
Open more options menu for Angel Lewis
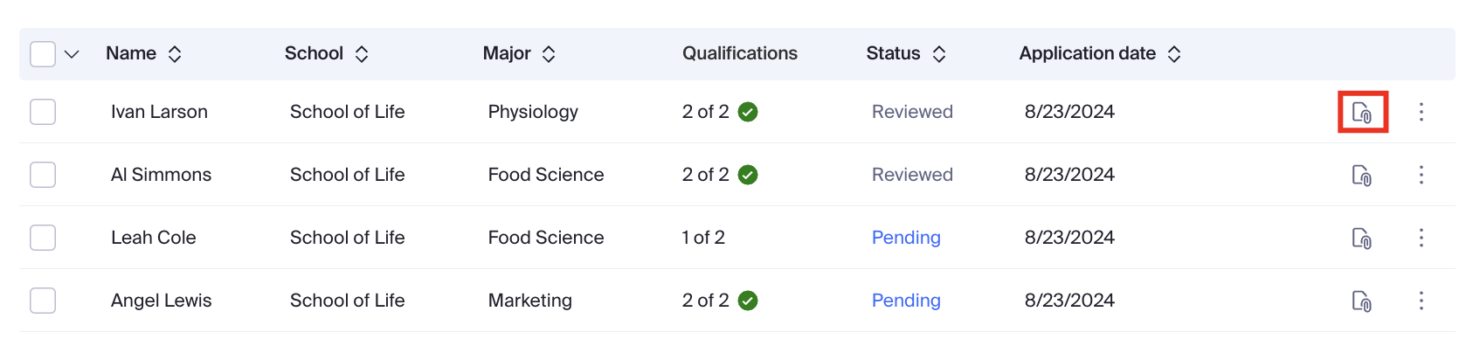coord(1421,301)
